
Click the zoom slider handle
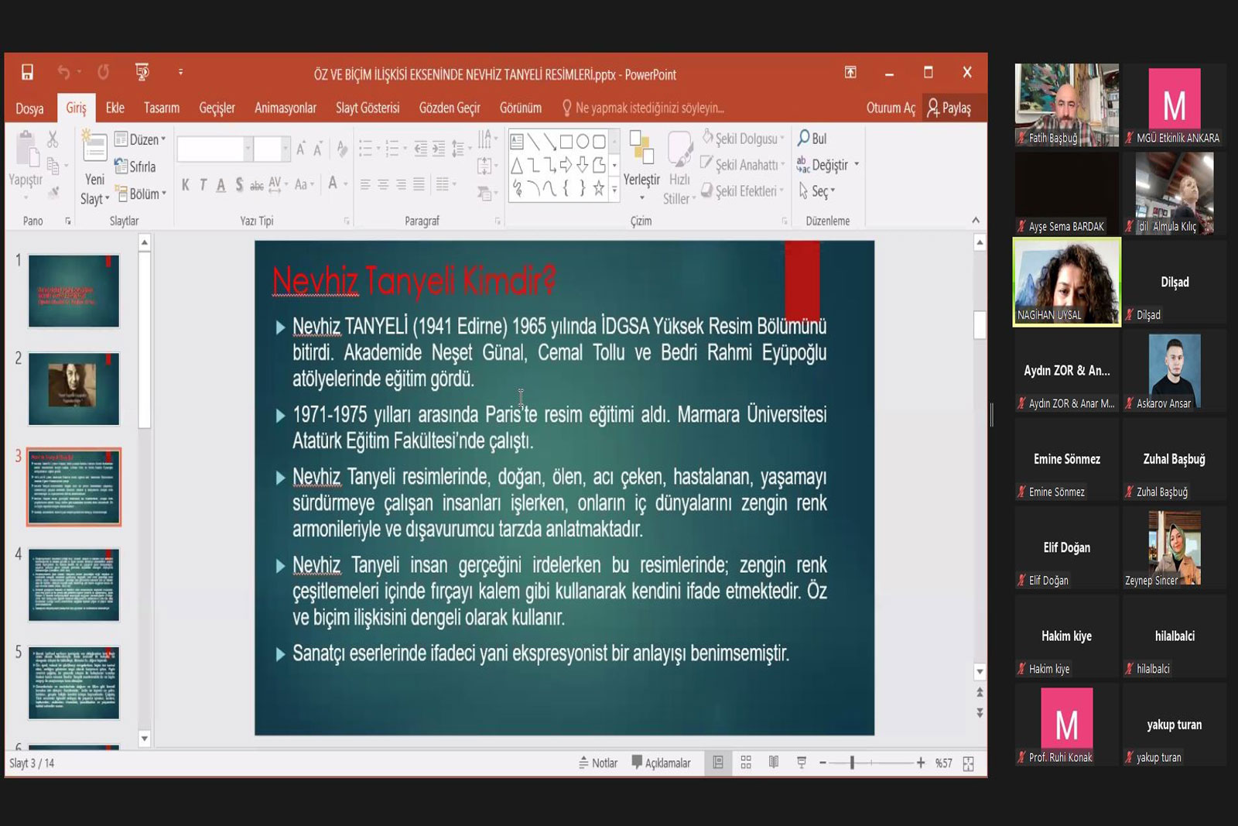coord(852,763)
